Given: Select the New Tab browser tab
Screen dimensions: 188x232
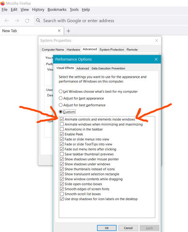Looking at the screenshot, I should coord(32,31).
